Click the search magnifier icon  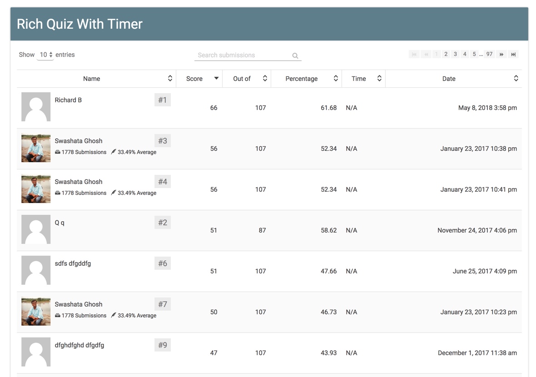click(x=295, y=55)
